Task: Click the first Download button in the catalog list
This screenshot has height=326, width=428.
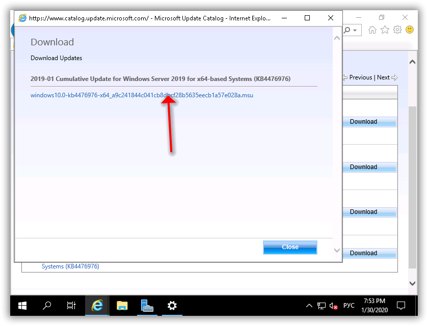Action: click(x=369, y=122)
